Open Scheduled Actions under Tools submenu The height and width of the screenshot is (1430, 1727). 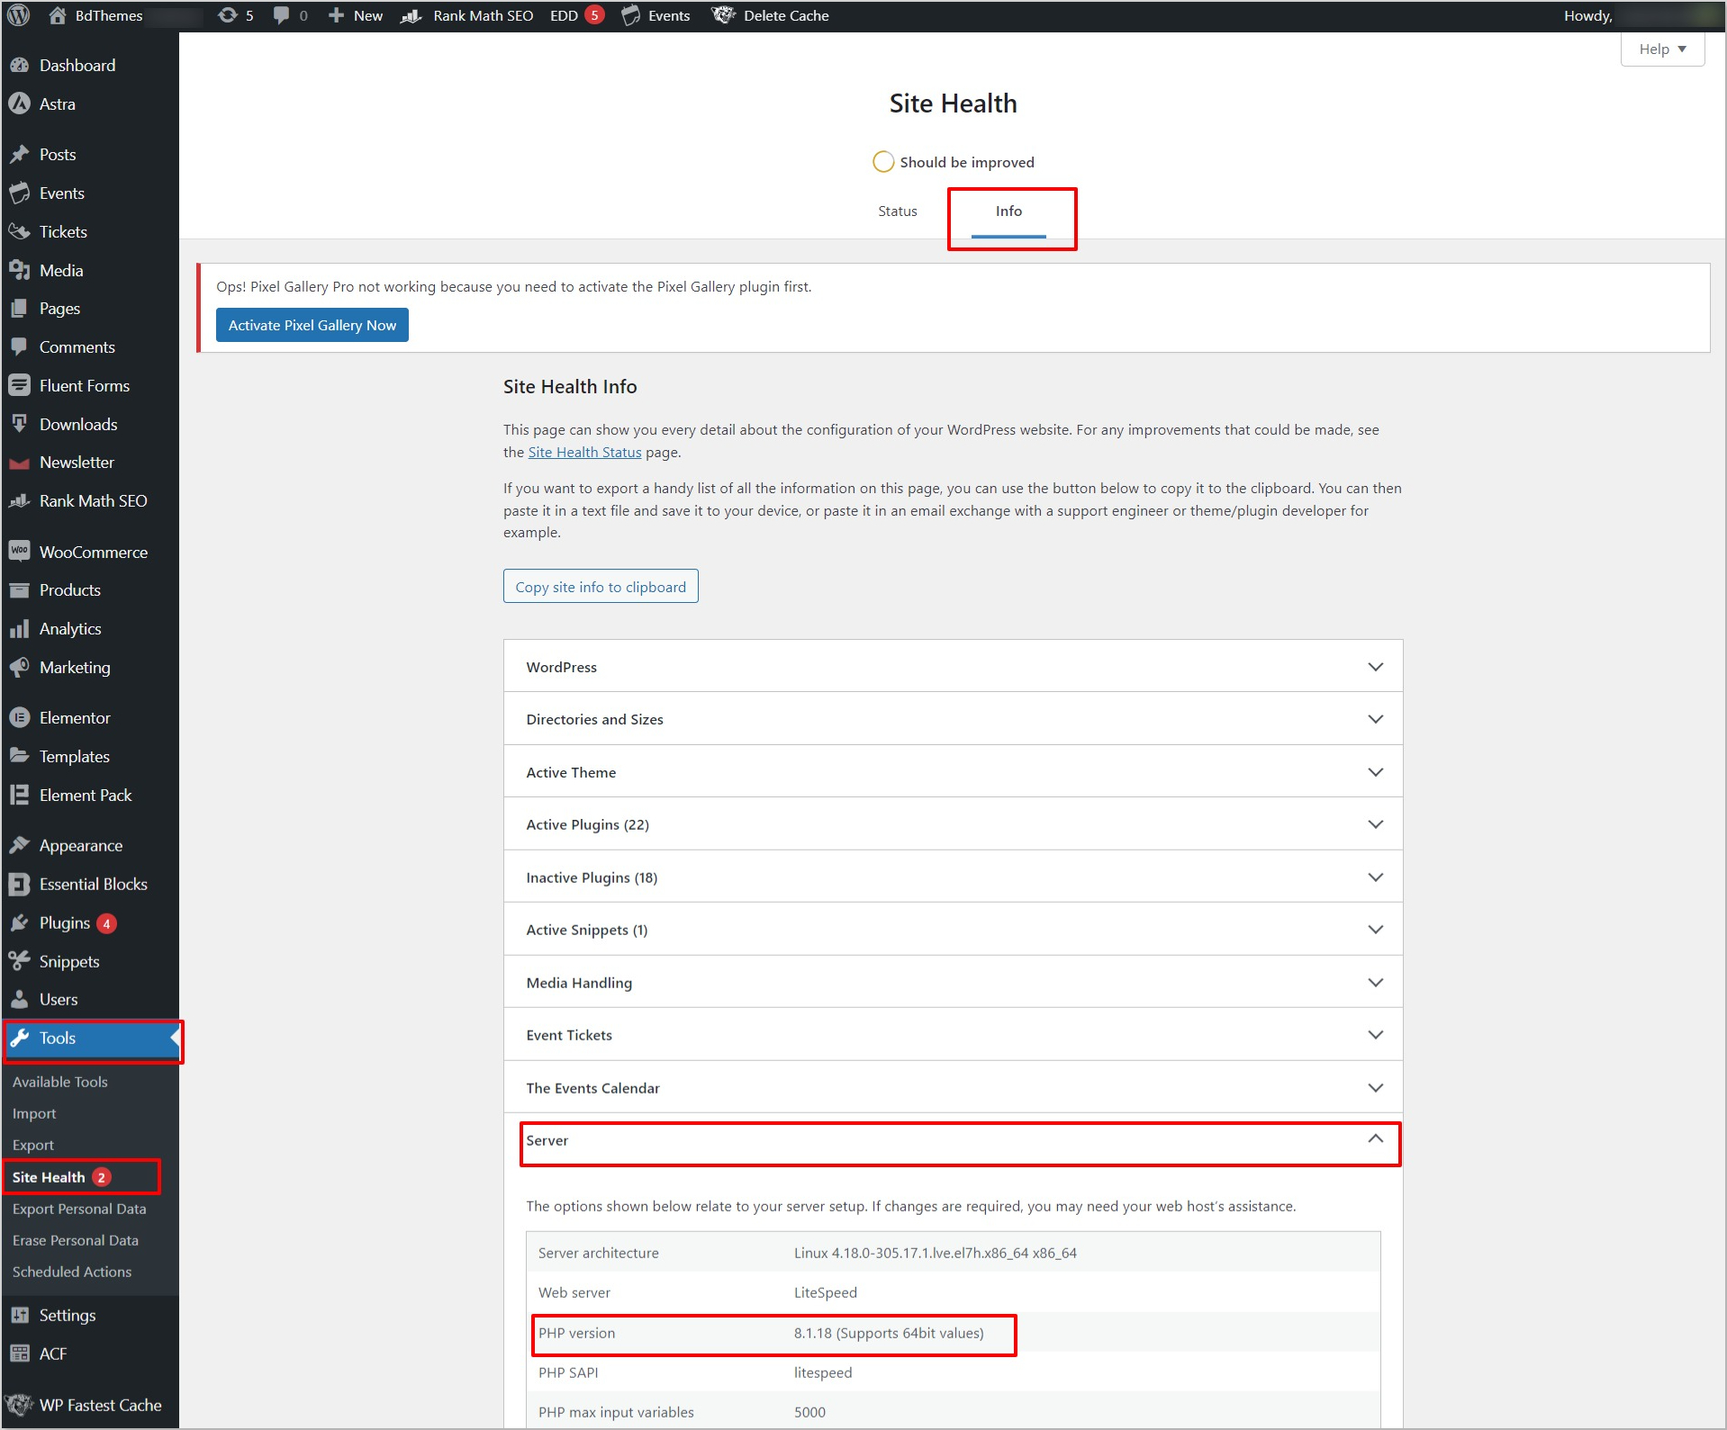[72, 1272]
